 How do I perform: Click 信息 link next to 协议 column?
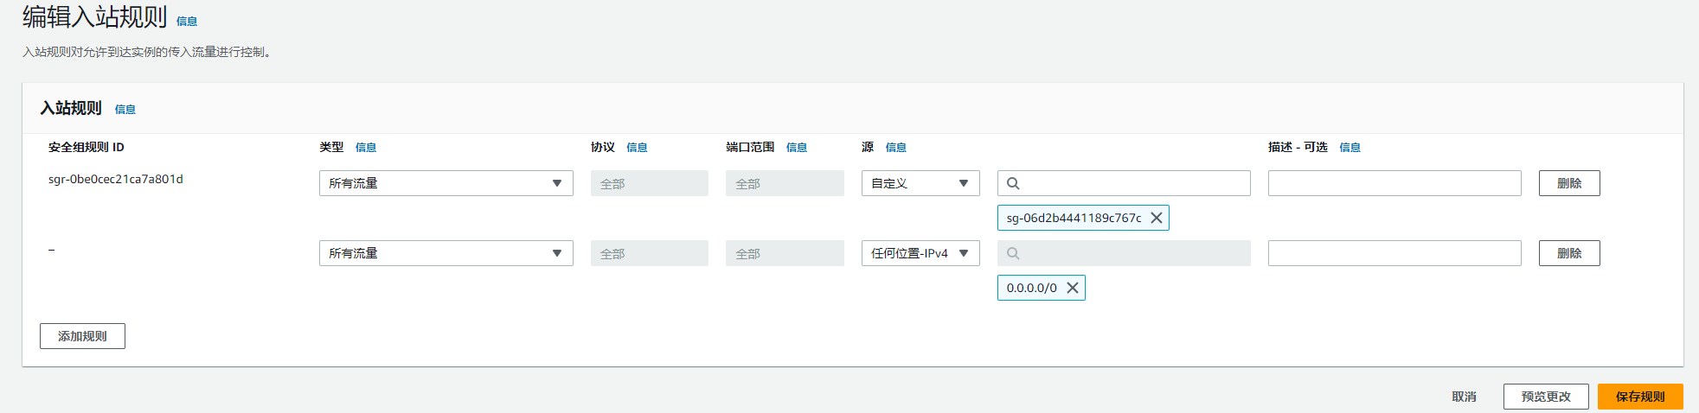[637, 148]
